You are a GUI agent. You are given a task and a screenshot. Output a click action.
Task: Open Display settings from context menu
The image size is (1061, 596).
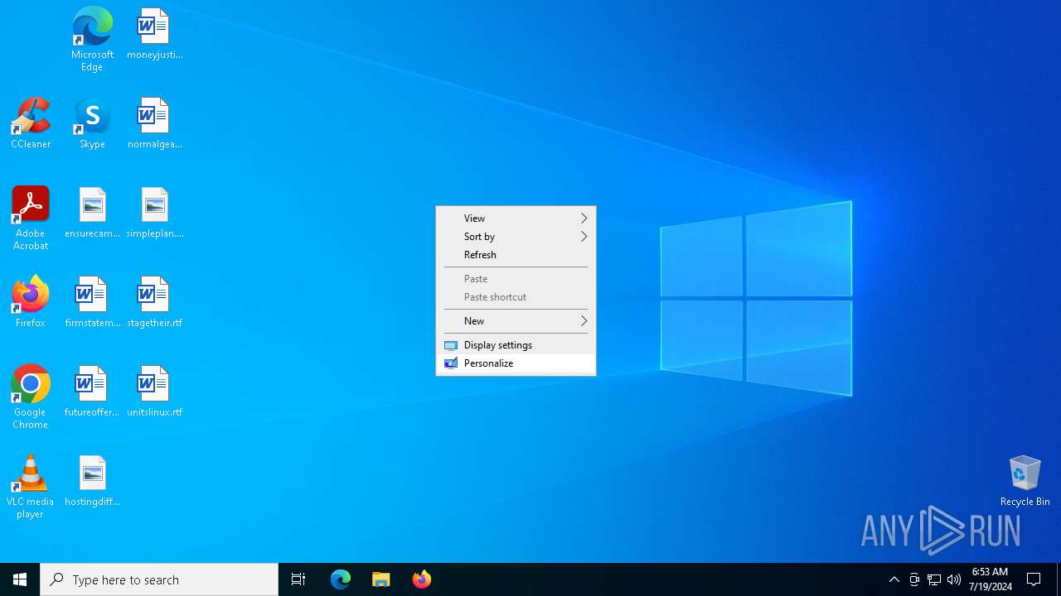point(516,345)
